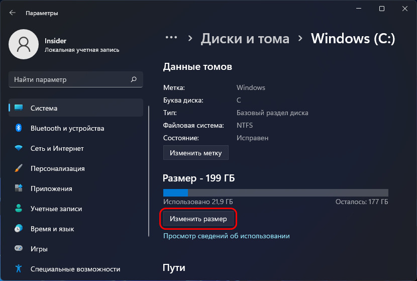
Task: Click the Тип: label
Action: coord(170,113)
